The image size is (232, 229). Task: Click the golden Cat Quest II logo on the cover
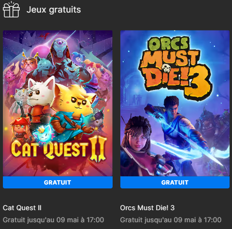click(x=59, y=149)
